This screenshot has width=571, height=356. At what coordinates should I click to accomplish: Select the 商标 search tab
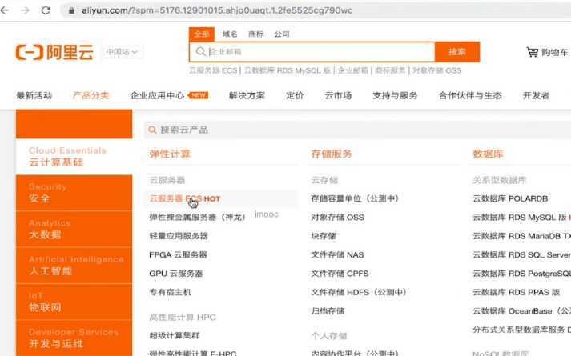tap(255, 34)
